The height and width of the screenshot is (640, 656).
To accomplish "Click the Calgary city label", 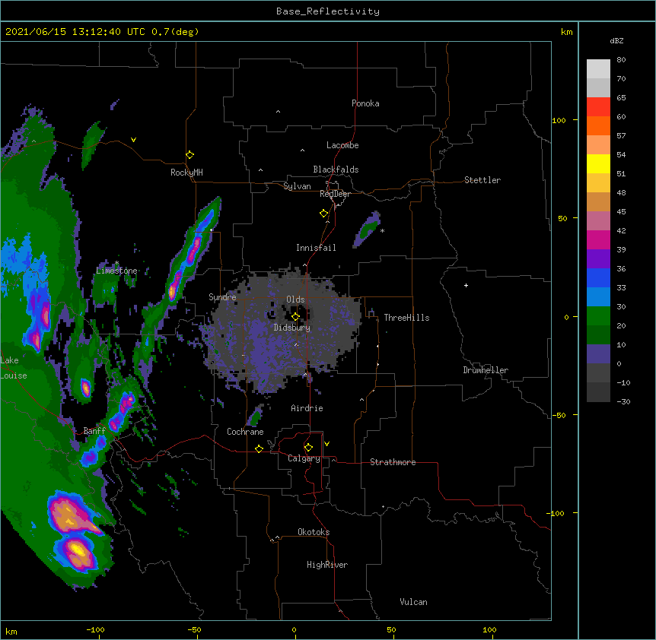I will click(x=304, y=458).
